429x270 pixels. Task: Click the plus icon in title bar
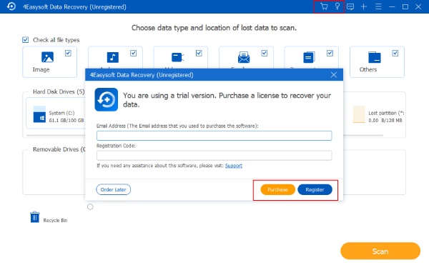click(364, 6)
